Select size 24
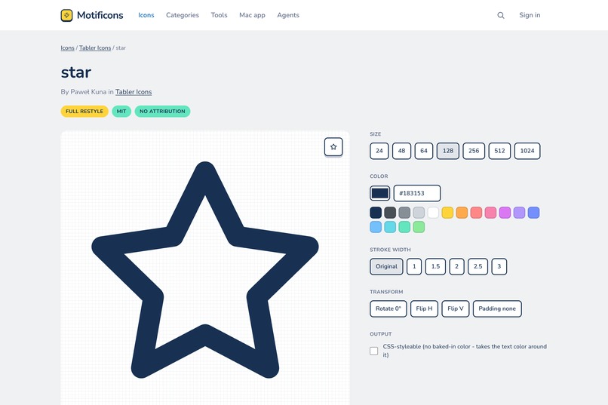This screenshot has height=405, width=608. [x=379, y=151]
